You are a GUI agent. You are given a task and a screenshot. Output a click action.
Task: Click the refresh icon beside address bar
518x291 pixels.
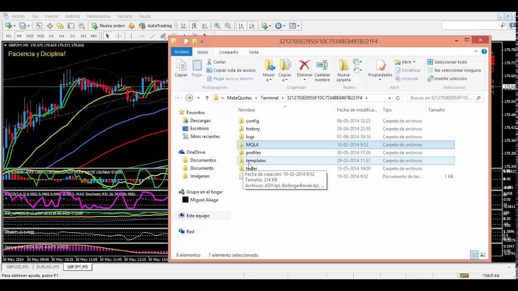tap(398, 98)
